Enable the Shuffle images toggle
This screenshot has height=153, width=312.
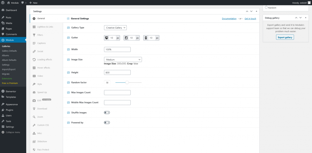pos(107,113)
